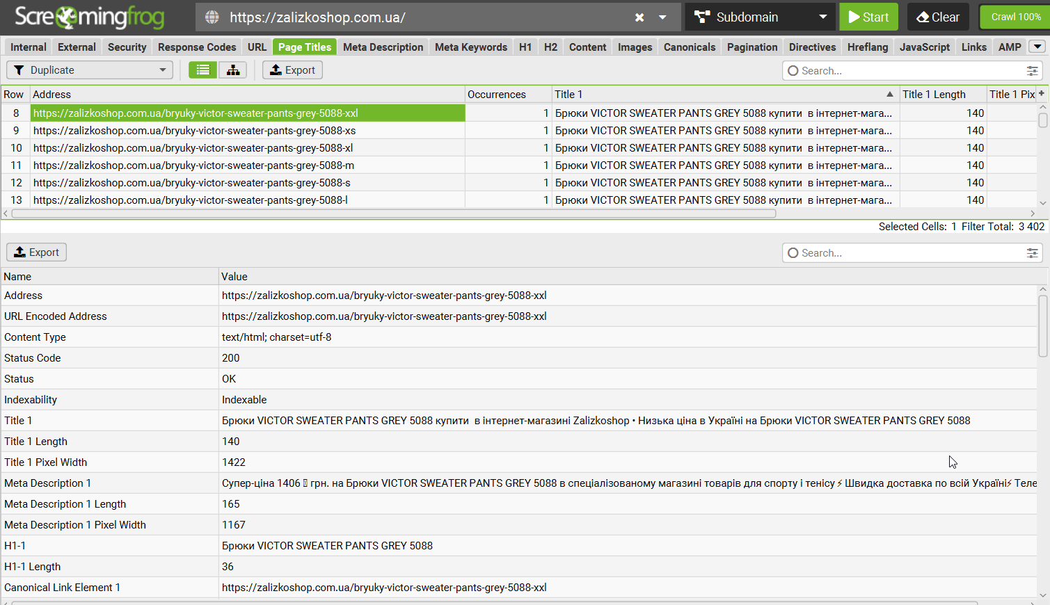Expand the Subdomain mode dropdown
1050x605 pixels.
[x=823, y=17]
